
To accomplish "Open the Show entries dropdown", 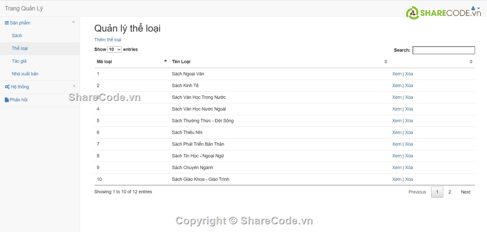I will 115,49.
